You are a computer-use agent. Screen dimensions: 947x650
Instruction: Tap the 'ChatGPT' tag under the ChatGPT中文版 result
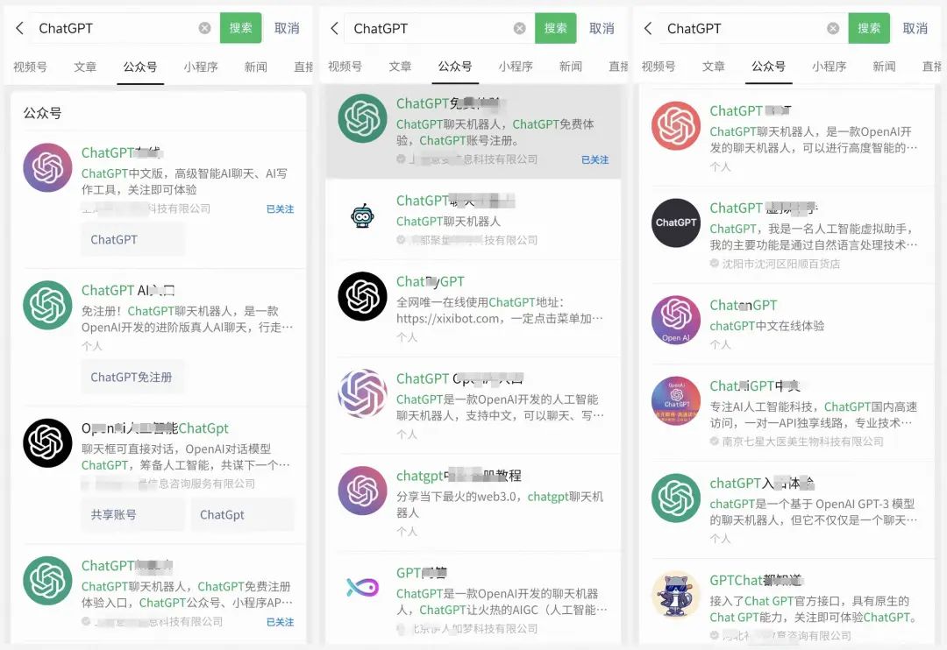133,240
